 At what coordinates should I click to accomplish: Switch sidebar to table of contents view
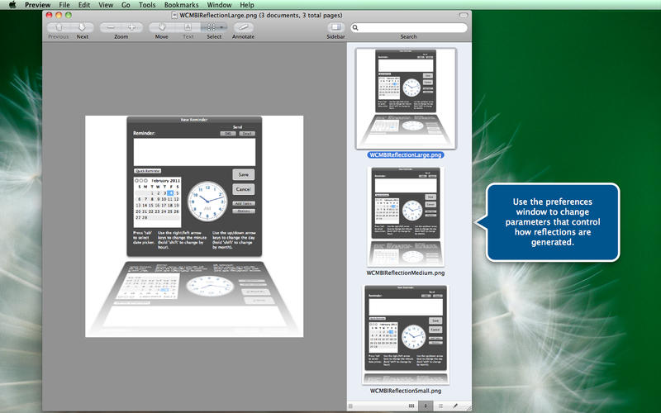440,406
